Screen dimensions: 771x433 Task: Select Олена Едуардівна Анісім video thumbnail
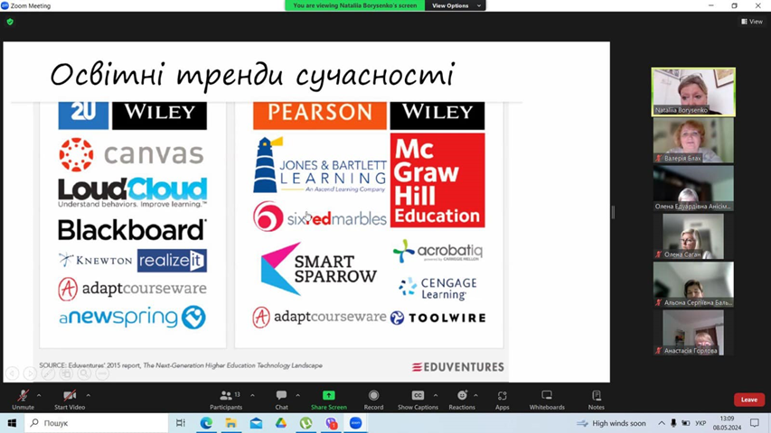click(x=693, y=188)
